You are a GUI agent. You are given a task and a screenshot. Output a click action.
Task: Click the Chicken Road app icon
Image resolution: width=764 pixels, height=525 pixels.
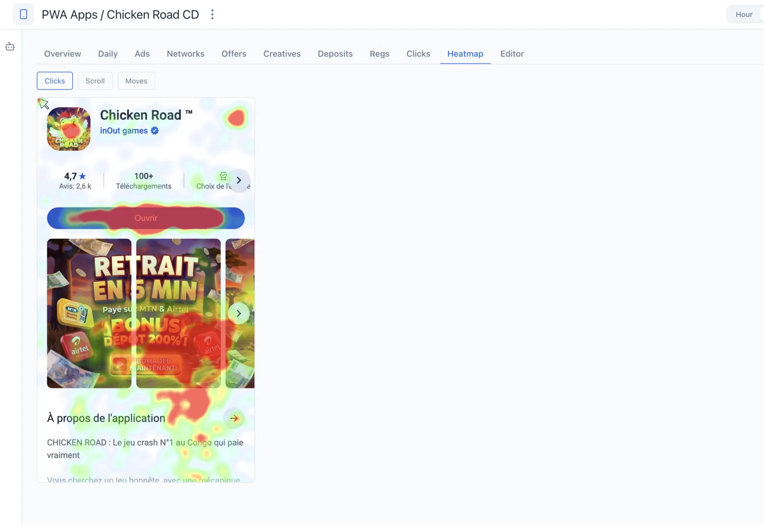coord(69,129)
